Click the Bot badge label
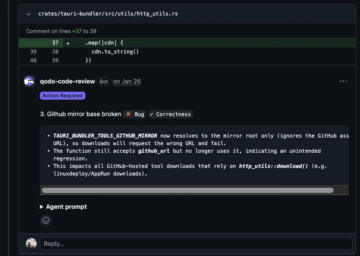Viewport: 360px width, 256px height. [104, 81]
